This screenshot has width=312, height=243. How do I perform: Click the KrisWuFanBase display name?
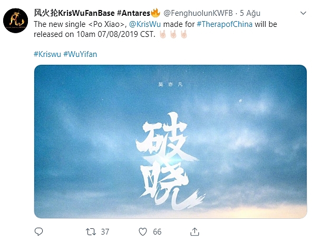(92, 13)
